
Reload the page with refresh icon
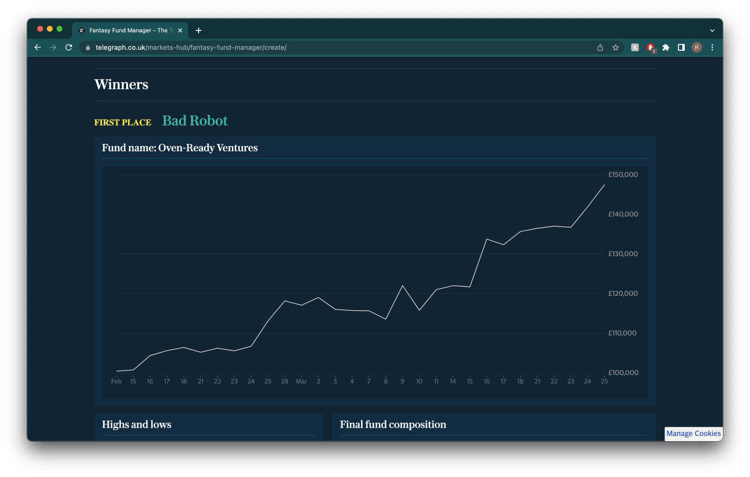point(68,47)
